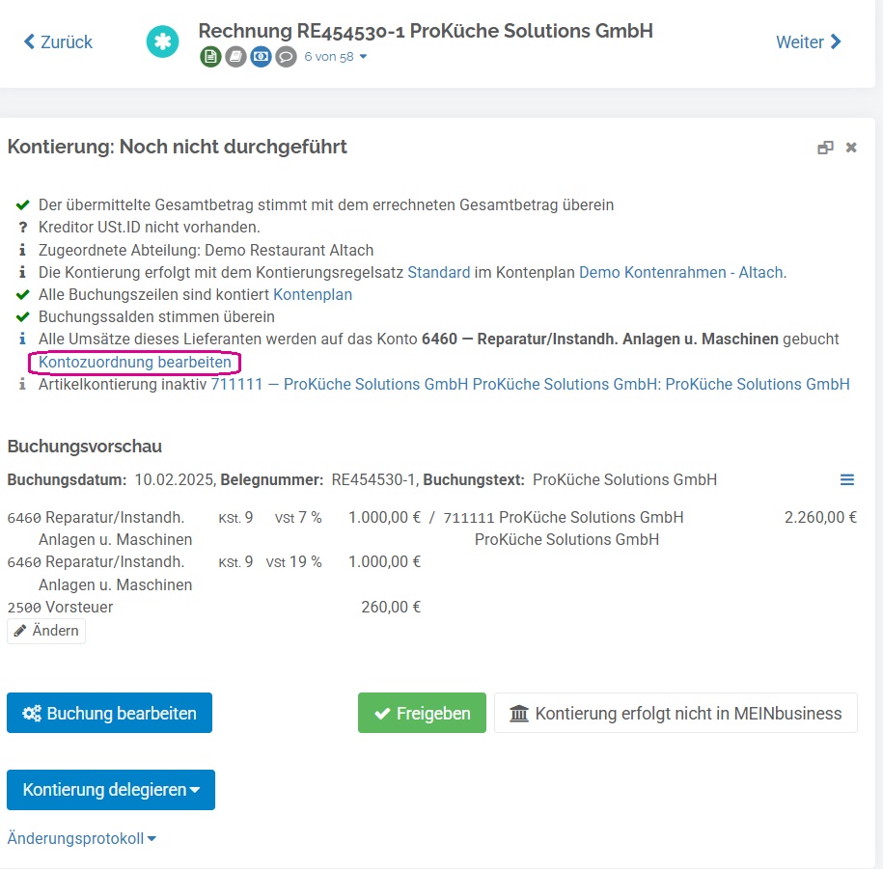Click info icon beside 'Zugeordnete Abteilung'
883x869 pixels.
pyautogui.click(x=22, y=250)
